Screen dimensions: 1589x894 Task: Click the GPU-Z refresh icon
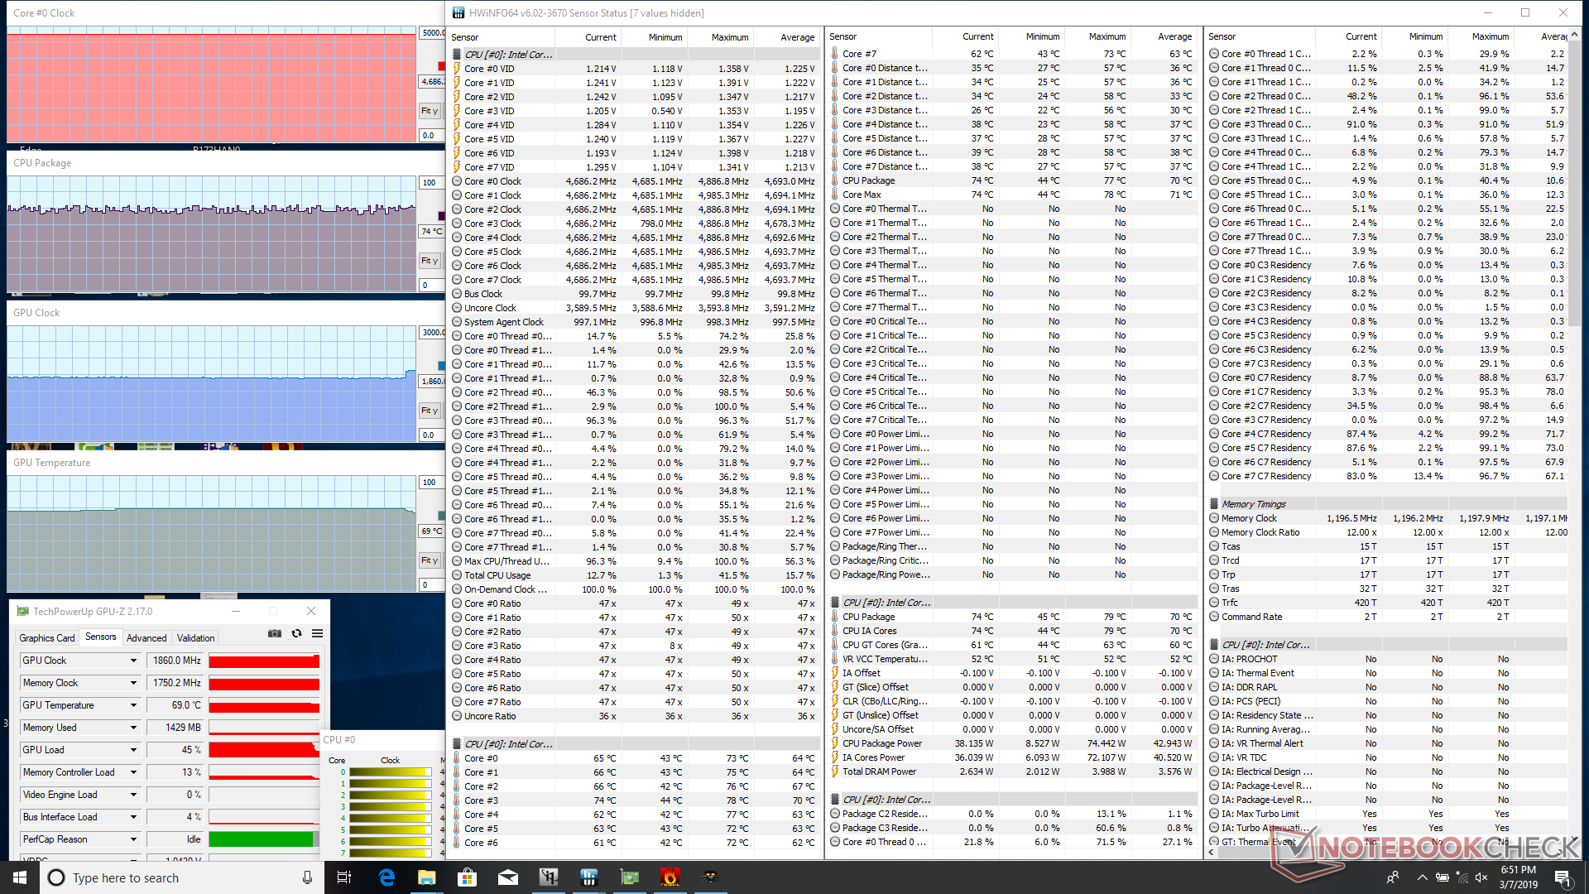click(296, 633)
